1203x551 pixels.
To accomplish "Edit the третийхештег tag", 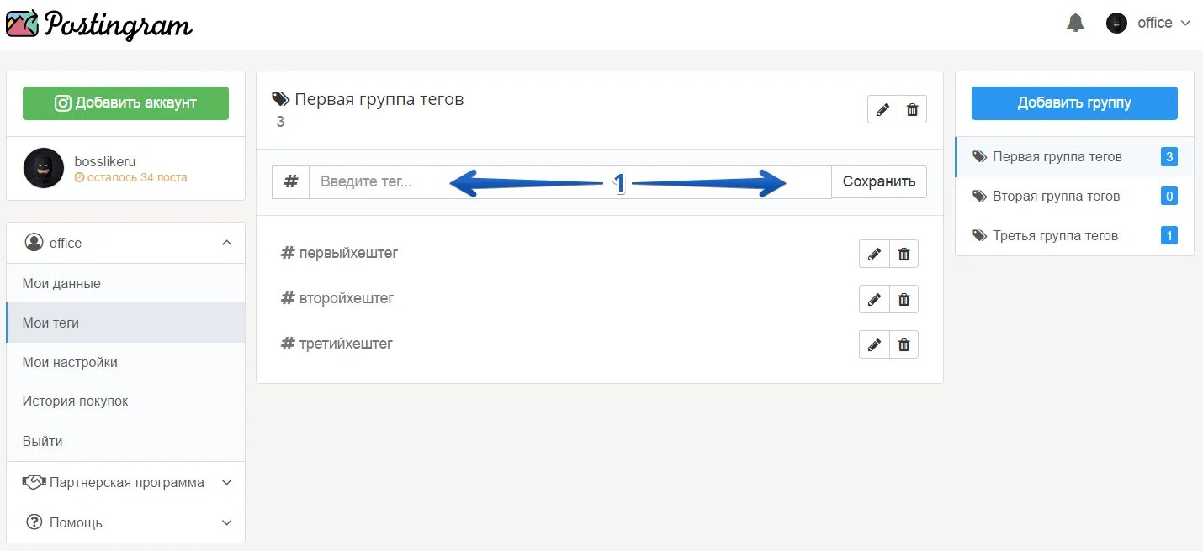I will coord(874,344).
